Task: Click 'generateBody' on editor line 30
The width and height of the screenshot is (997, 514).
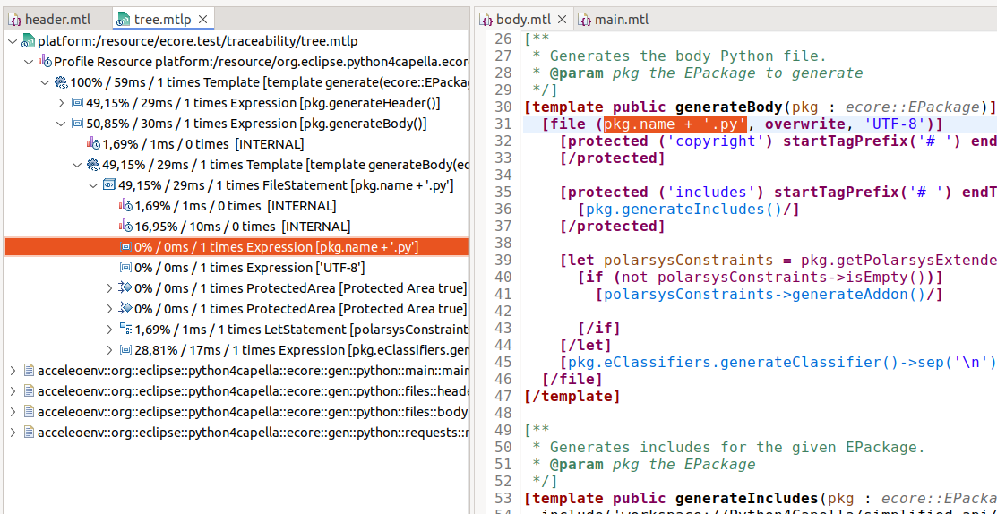Action: click(729, 106)
